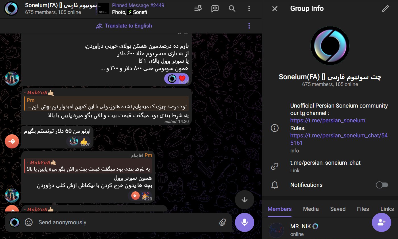The width and height of the screenshot is (398, 239).
Task: Edit group info with pencil icon
Action: pyautogui.click(x=385, y=9)
